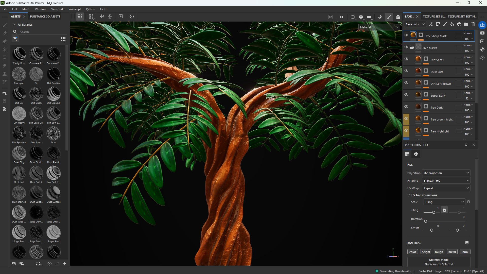
Task: Click the symmetry mirror icon in the top toolbar
Action: (x=101, y=16)
